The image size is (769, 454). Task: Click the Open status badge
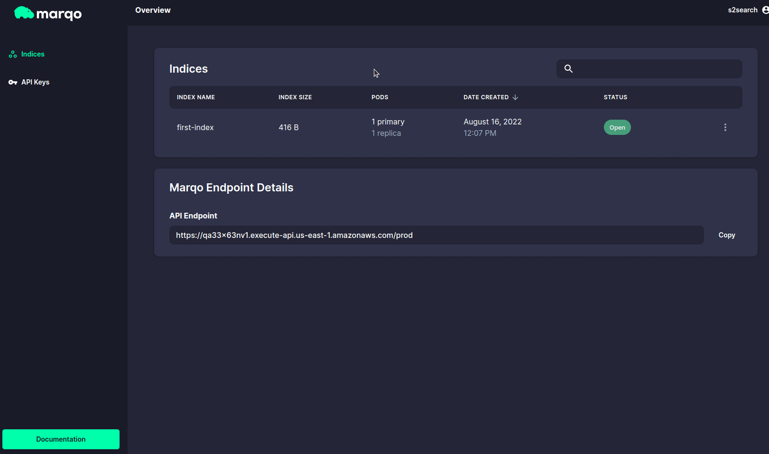(617, 127)
